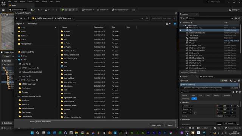The image size is (242, 136).
Task: Click the search box in directory dialog
Action: [163, 19]
